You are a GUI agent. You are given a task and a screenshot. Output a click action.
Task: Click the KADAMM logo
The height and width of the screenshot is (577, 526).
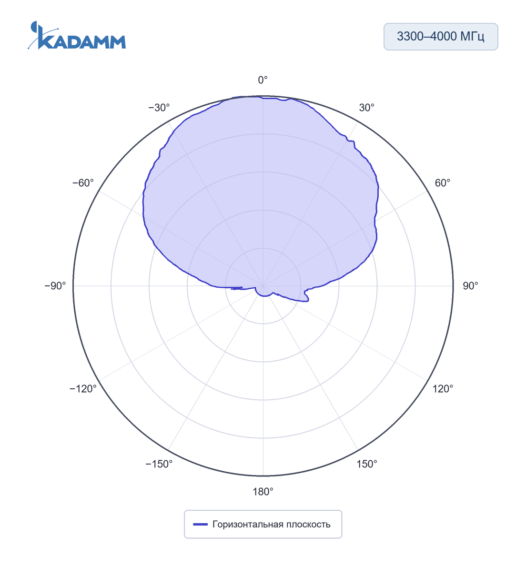coord(77,35)
